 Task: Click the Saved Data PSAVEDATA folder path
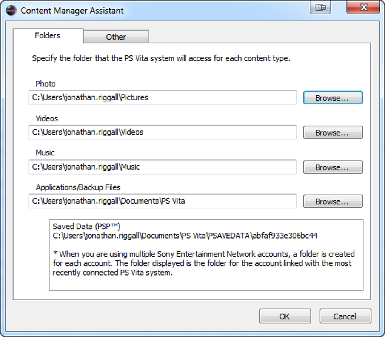pos(185,236)
